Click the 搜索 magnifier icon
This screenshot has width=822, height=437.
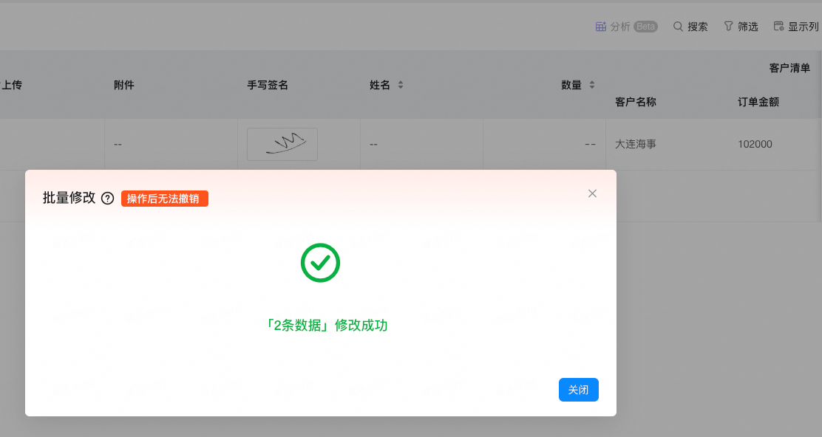678,27
